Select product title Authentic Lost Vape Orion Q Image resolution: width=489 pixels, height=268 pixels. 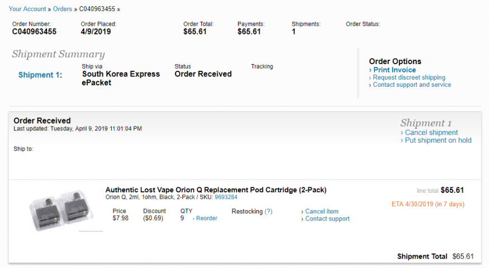click(x=216, y=190)
